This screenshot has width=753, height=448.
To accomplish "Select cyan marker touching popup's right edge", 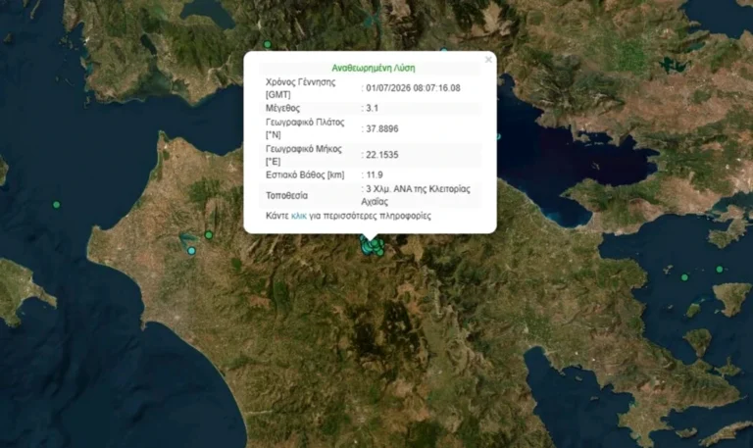I will point(498,137).
